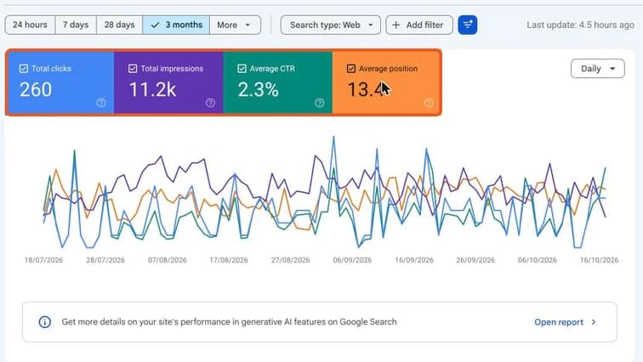
Task: Click the plus icon in Add filter
Action: pyautogui.click(x=395, y=25)
